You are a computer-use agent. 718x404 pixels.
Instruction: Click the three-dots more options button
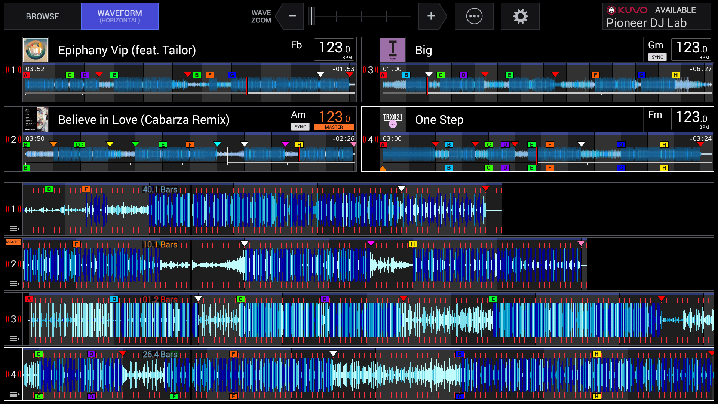(474, 16)
